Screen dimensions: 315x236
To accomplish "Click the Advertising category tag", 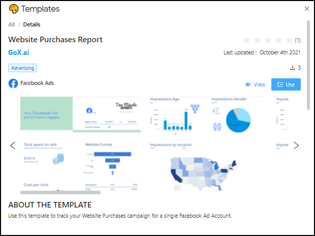I will pos(22,68).
